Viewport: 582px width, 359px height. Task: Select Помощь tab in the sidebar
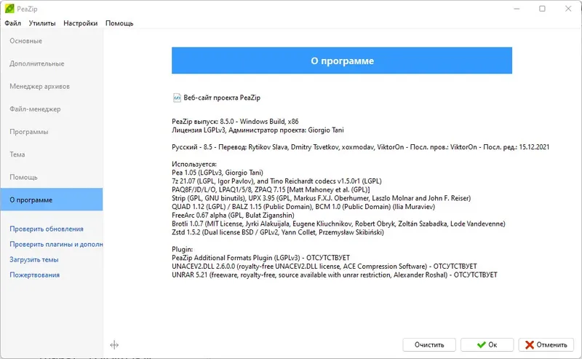pos(52,177)
